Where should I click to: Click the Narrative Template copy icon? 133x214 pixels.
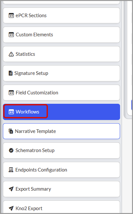(x=11, y=131)
